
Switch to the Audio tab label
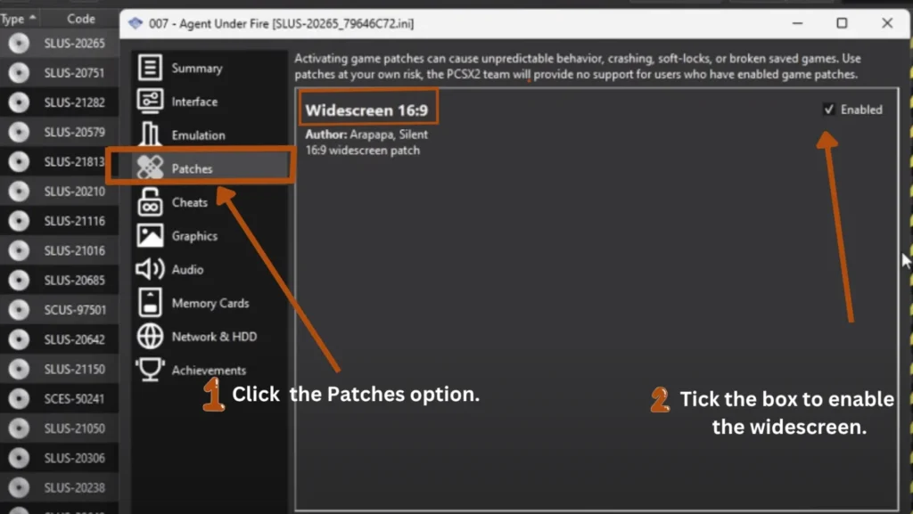187,270
